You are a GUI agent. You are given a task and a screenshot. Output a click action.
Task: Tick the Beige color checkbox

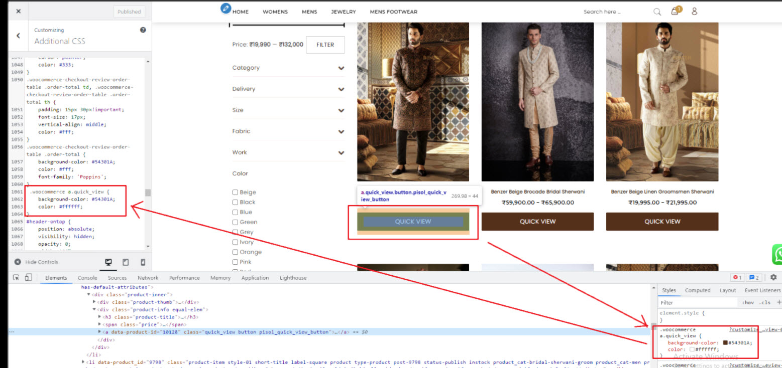[235, 192]
